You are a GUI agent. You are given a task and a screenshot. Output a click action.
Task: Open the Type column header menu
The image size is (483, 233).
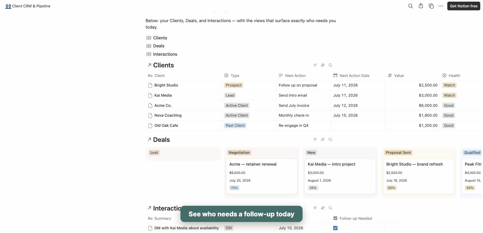249,75
